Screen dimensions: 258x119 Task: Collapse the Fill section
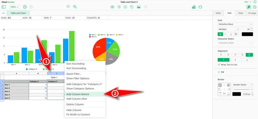tap(219, 72)
